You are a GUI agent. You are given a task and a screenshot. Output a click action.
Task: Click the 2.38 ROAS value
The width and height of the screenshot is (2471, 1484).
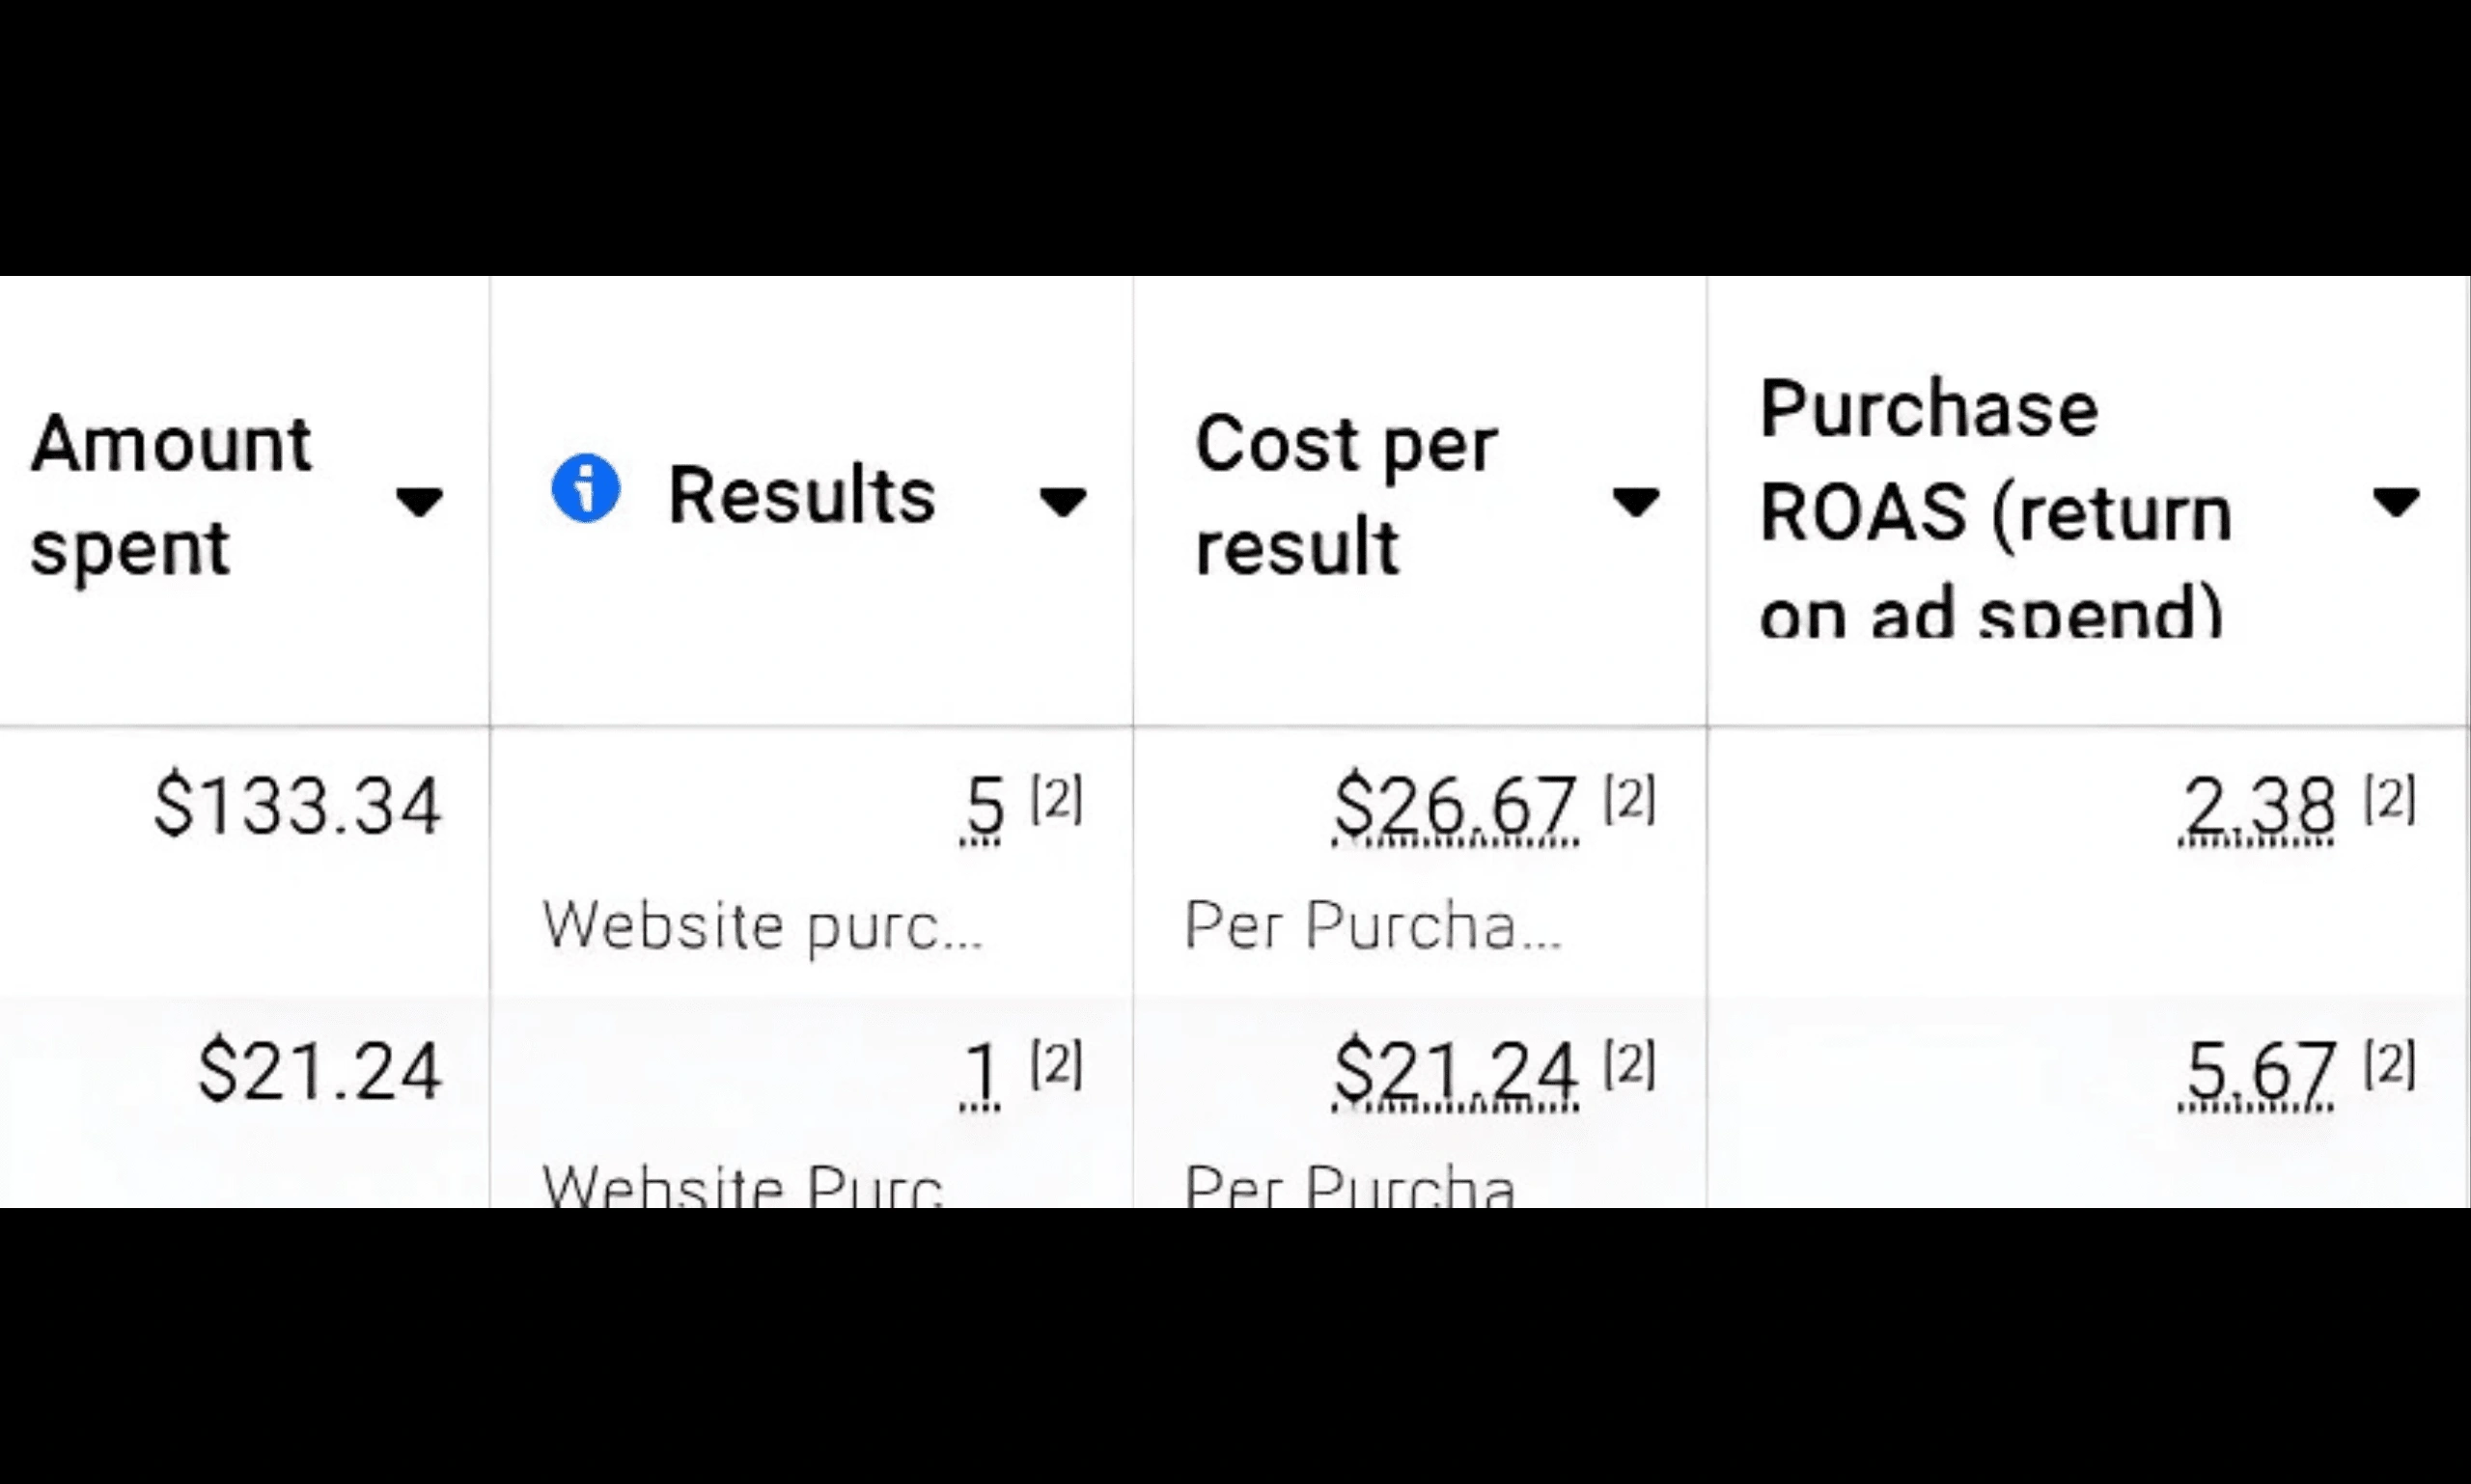[x=2257, y=806]
